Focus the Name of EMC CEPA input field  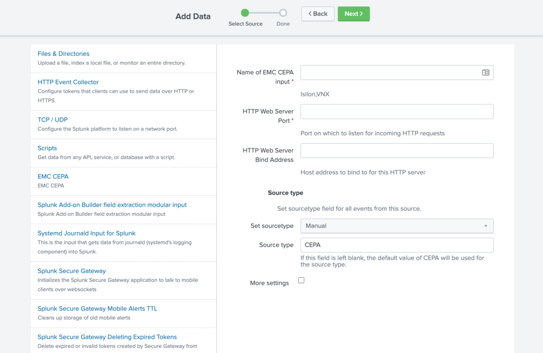[397, 73]
